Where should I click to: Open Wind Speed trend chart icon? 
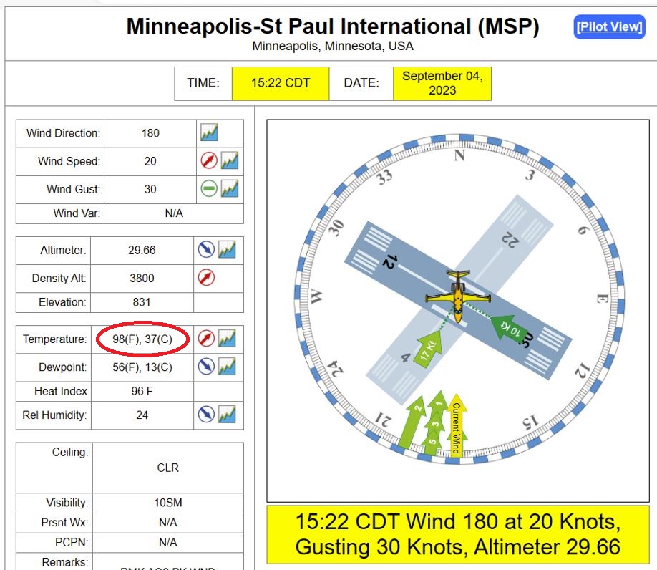230,160
